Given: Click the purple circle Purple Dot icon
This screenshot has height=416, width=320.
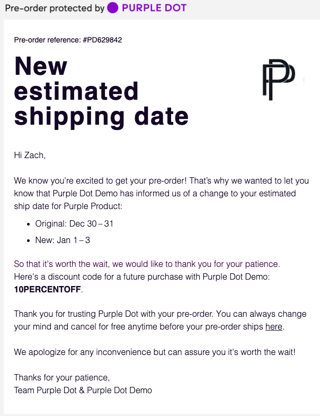Looking at the screenshot, I should 113,8.
